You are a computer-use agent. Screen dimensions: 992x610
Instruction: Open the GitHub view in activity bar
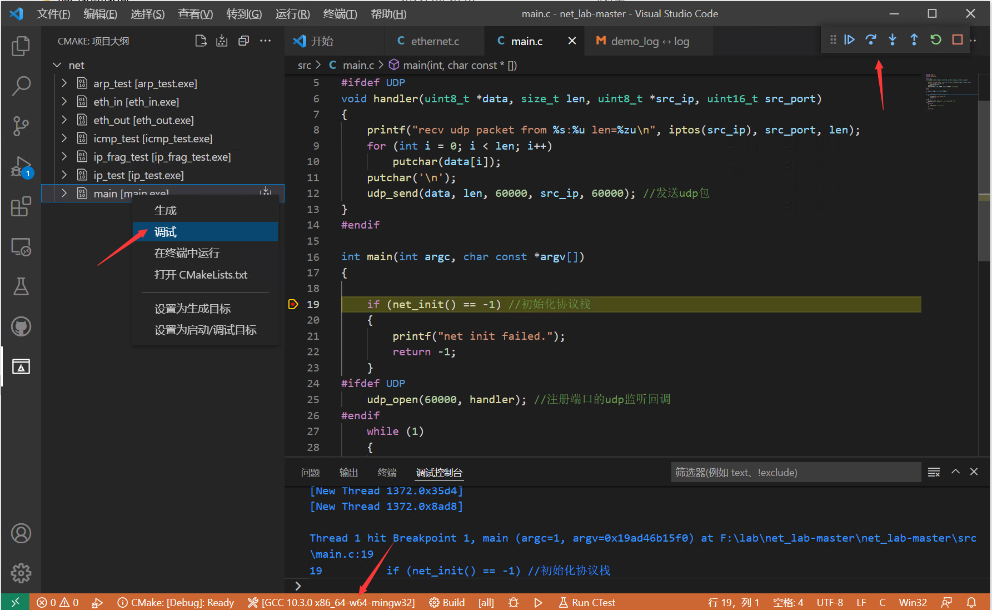coord(21,327)
